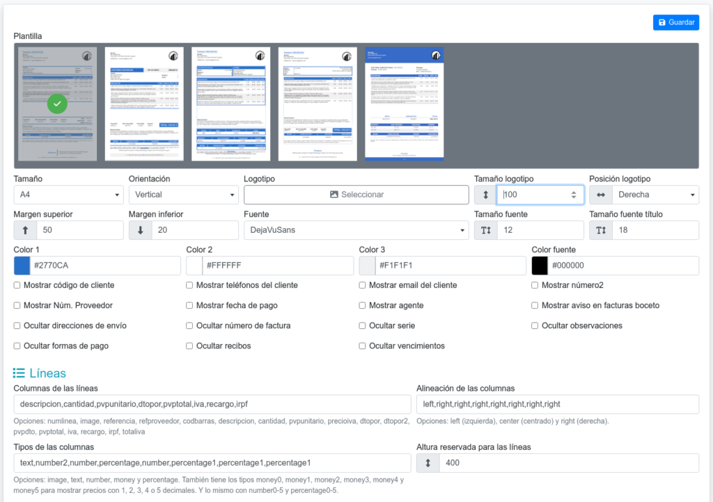Expand the Orientación dropdown set to Vertical
Viewport: 713px width, 502px height.
tap(183, 195)
